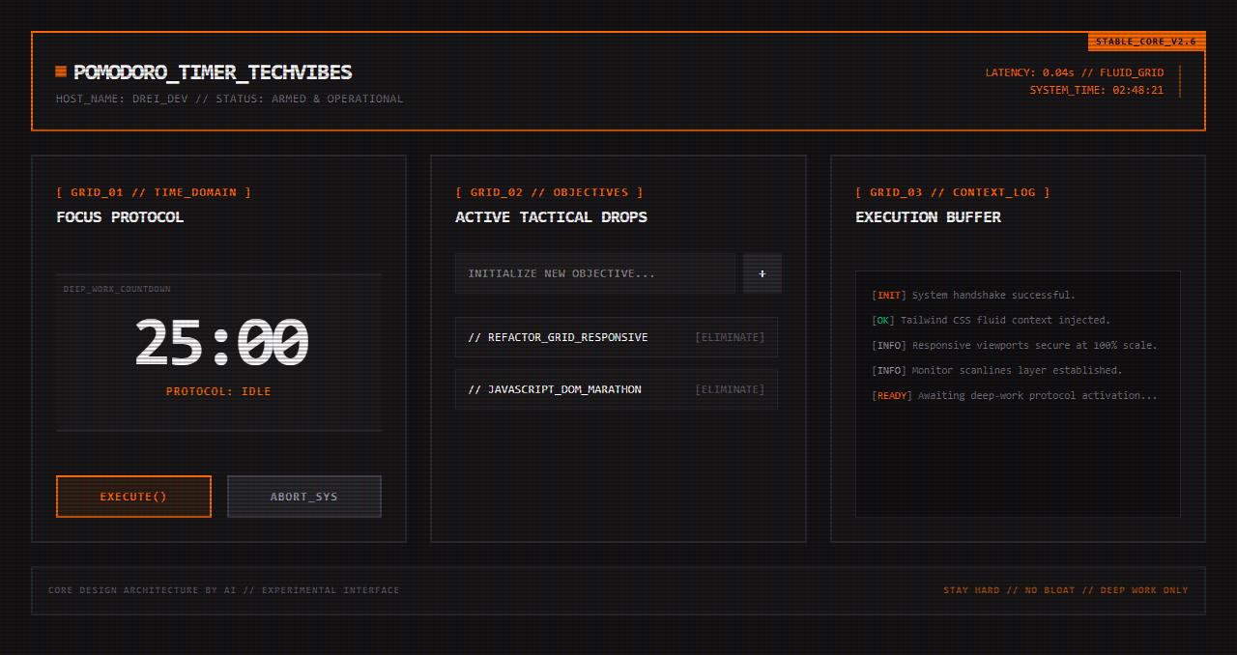Click the [INIT] System handshake successful log line
The height and width of the screenshot is (655, 1237).
973,295
